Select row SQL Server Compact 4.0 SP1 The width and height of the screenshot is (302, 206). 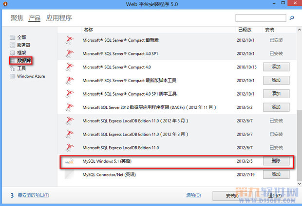[x=177, y=53]
